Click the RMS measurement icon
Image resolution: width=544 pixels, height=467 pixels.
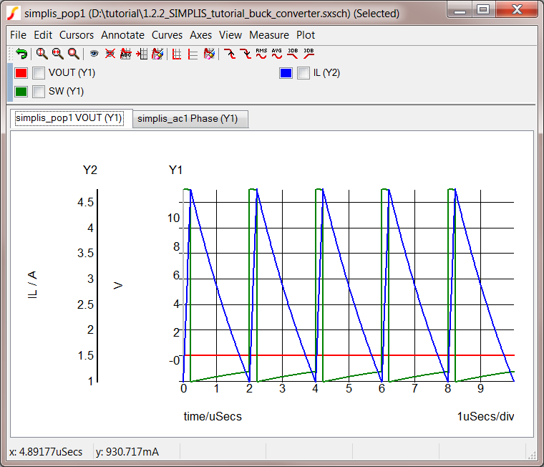261,54
